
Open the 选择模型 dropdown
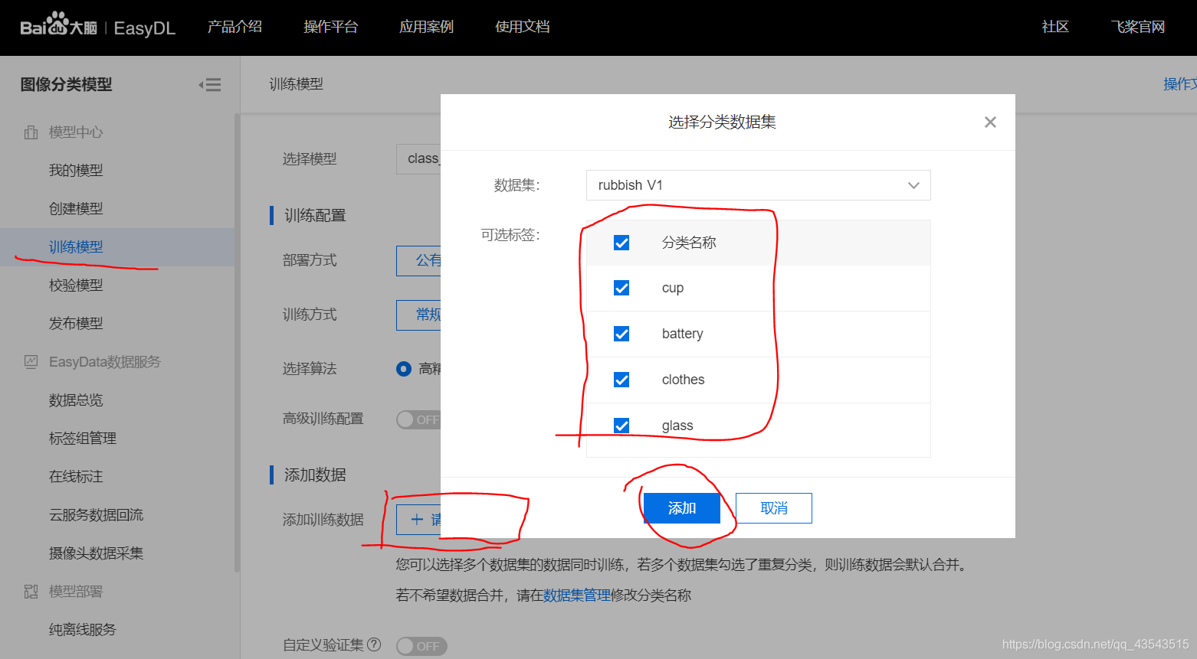coord(418,158)
